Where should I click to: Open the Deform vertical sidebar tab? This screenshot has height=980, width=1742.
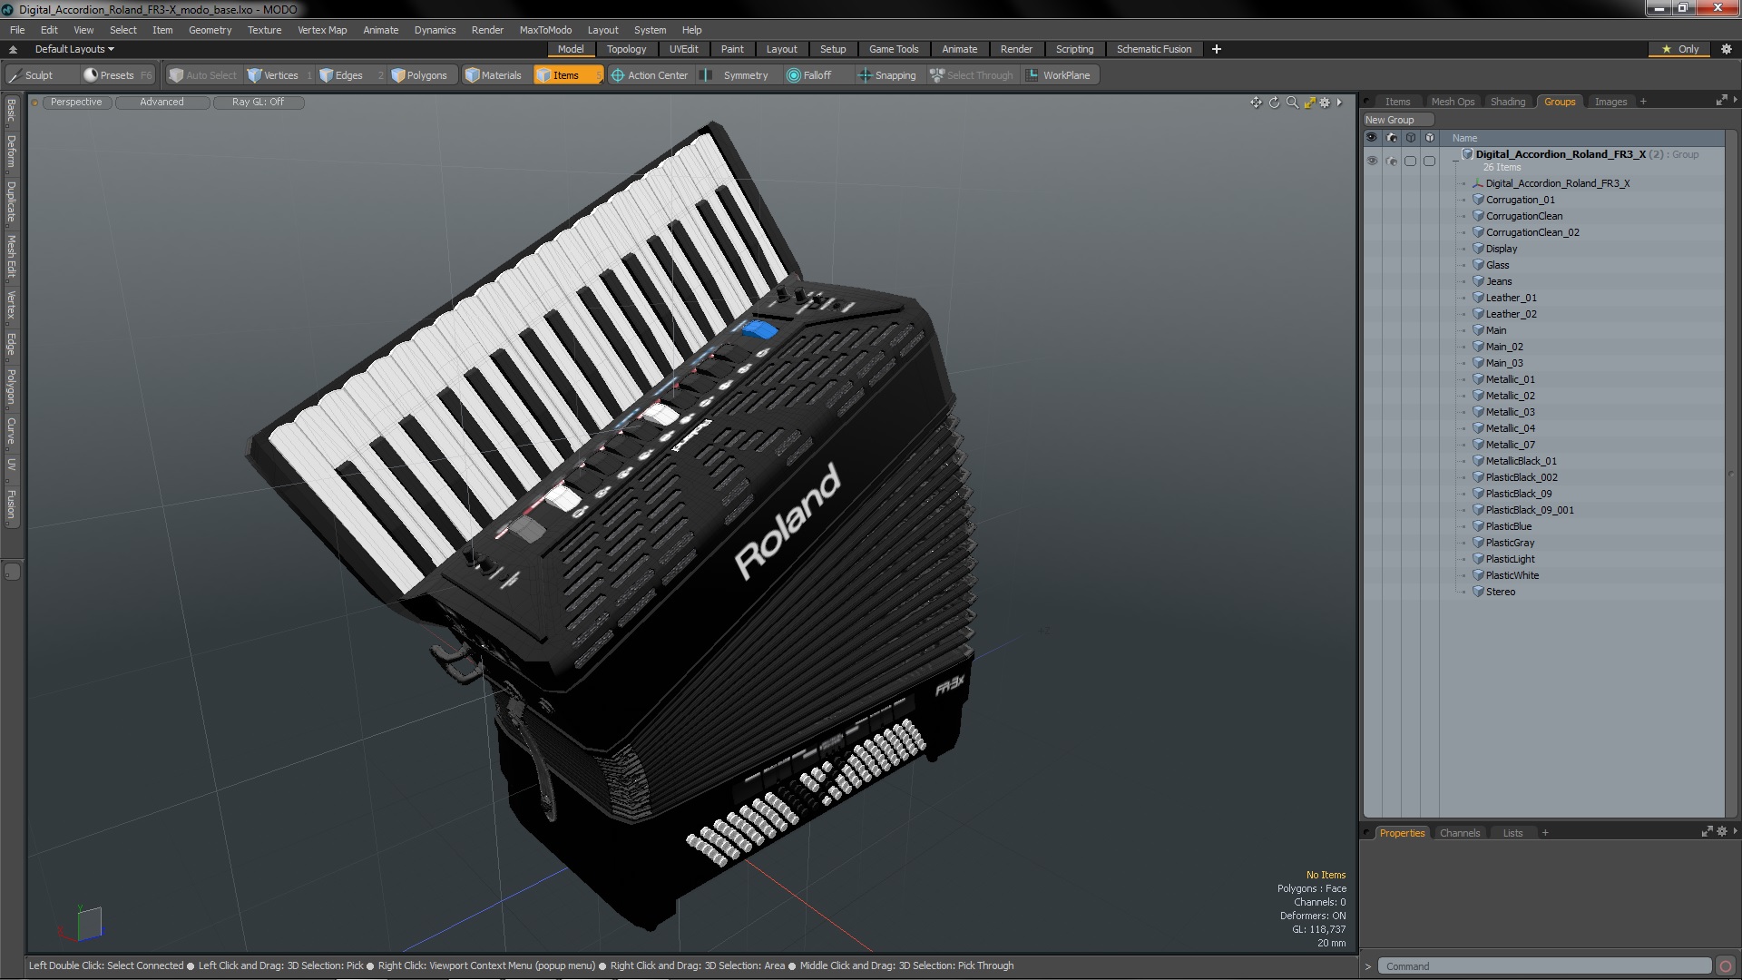click(x=11, y=152)
